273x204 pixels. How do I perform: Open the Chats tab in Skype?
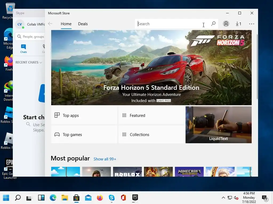point(23,49)
